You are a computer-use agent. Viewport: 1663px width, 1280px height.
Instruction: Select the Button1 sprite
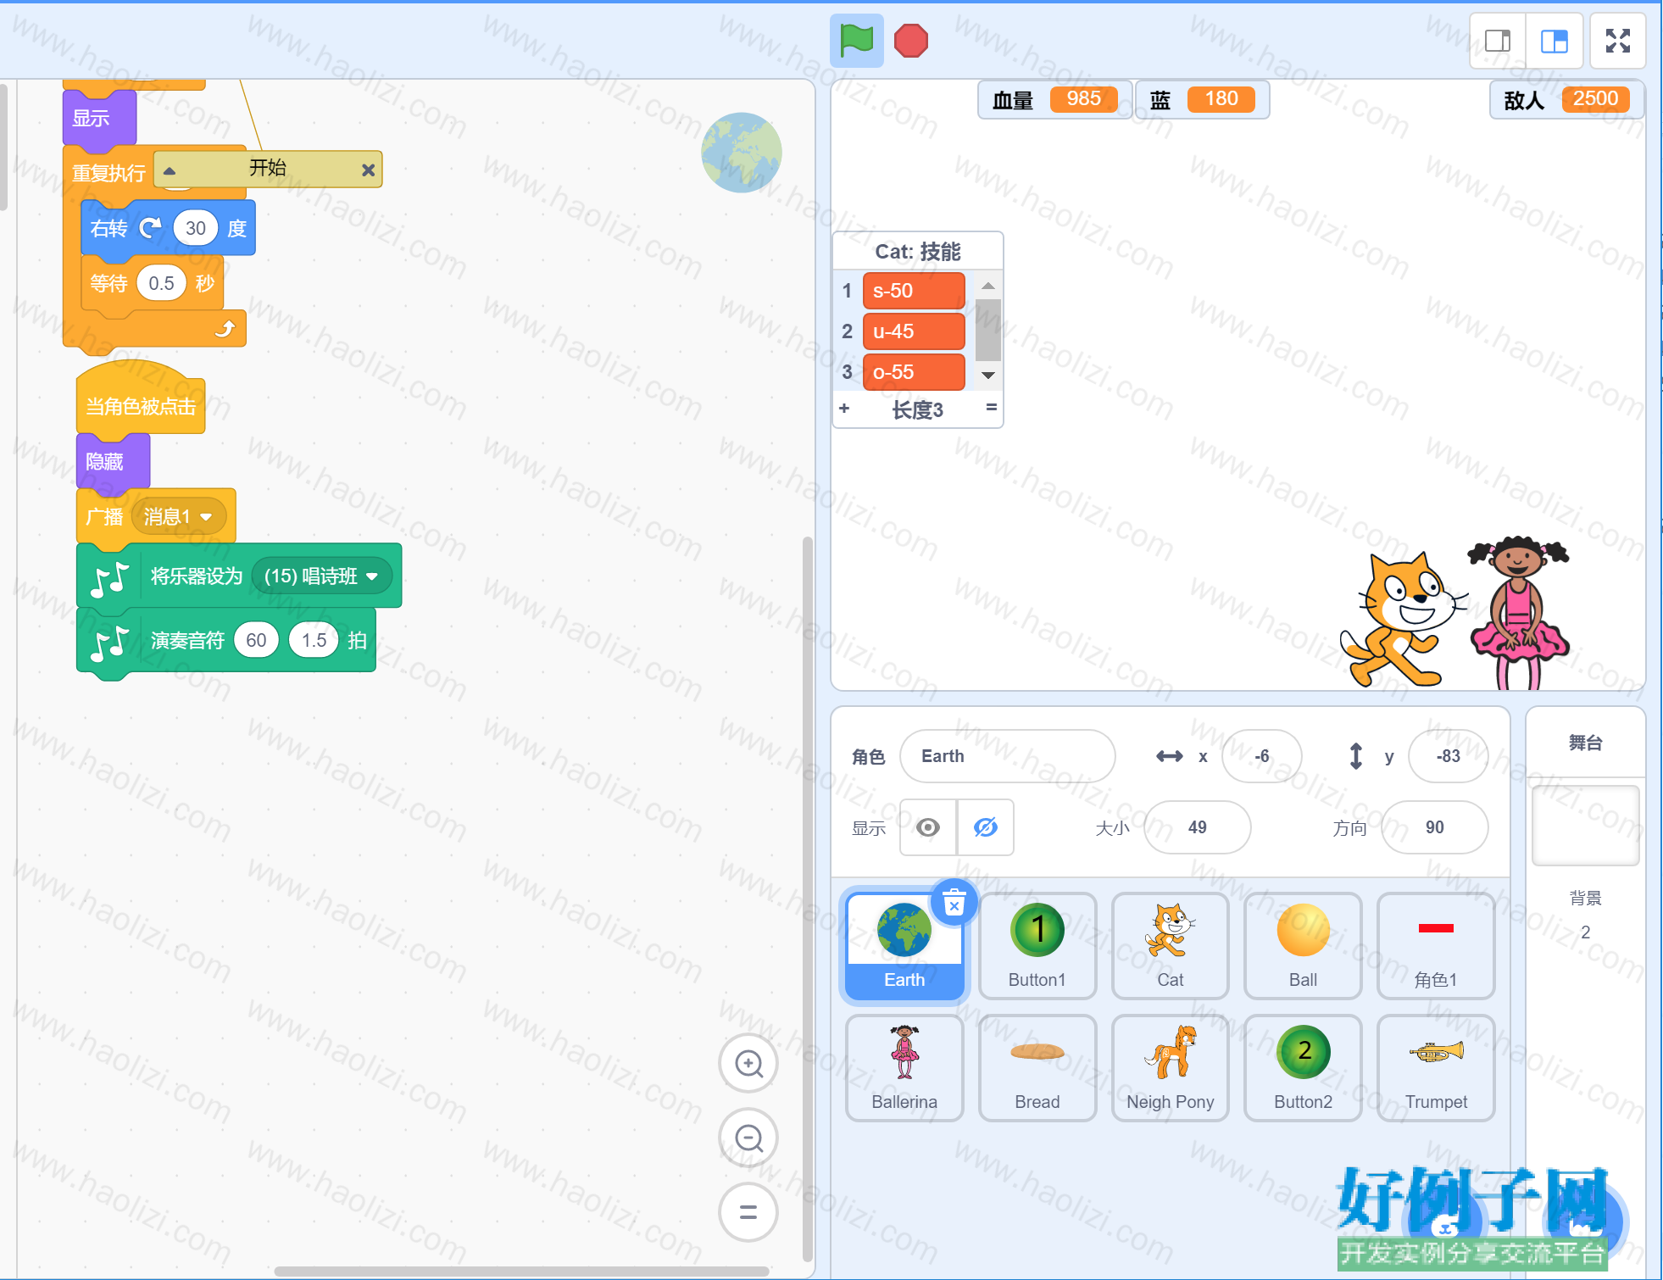[1037, 947]
